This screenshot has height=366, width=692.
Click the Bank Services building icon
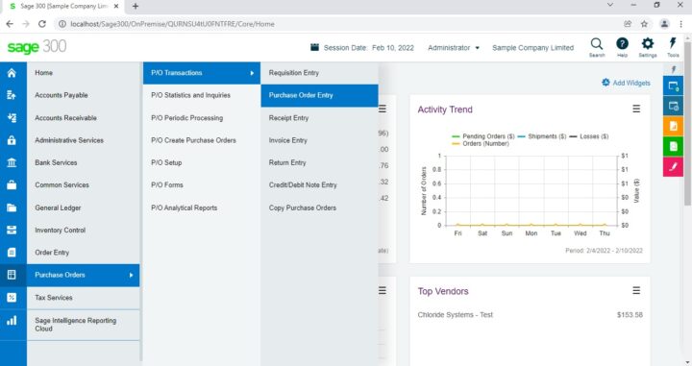tap(12, 162)
